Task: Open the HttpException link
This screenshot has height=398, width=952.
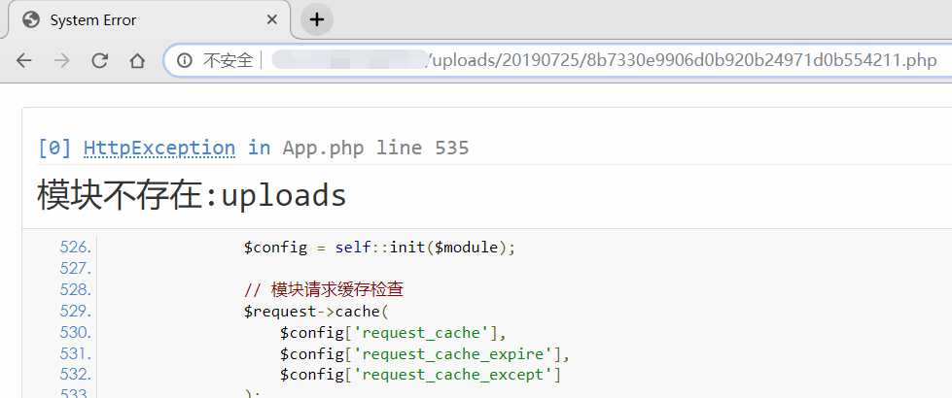Action: (x=159, y=148)
